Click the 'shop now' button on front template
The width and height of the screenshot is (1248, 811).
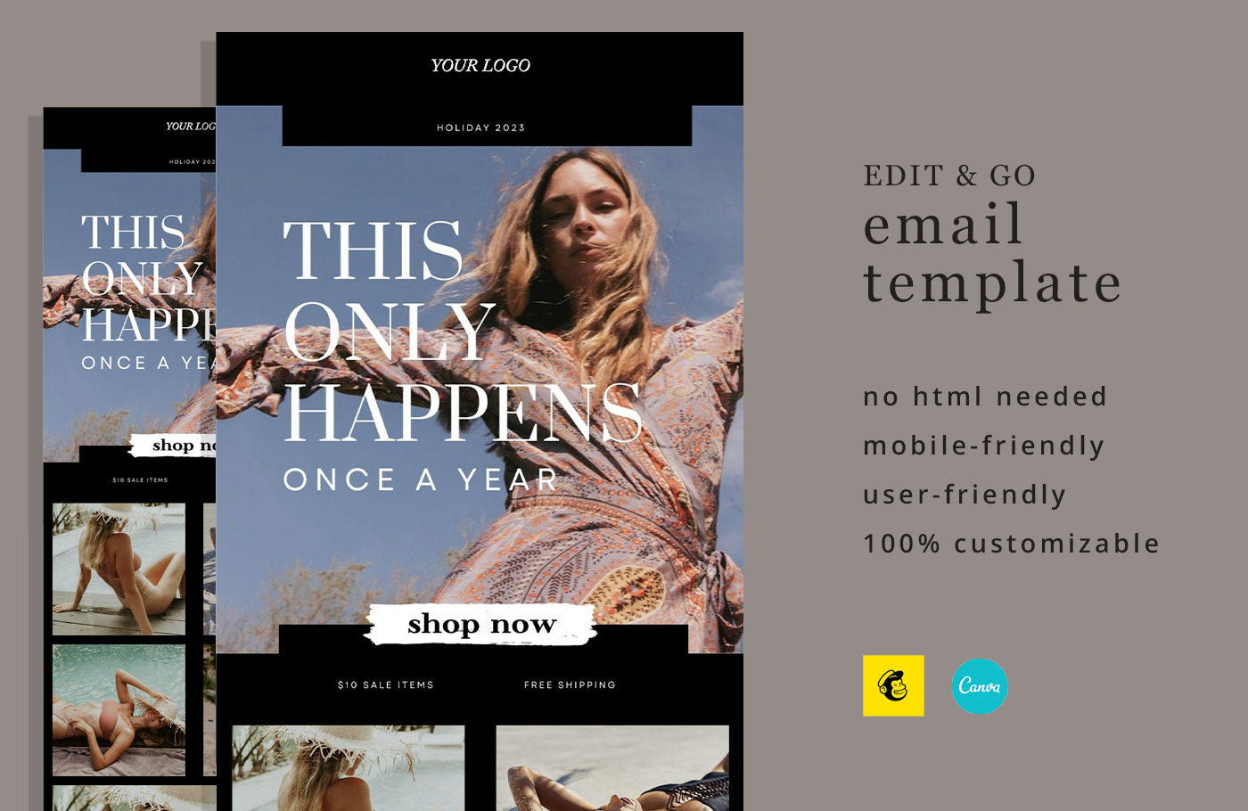point(481,624)
